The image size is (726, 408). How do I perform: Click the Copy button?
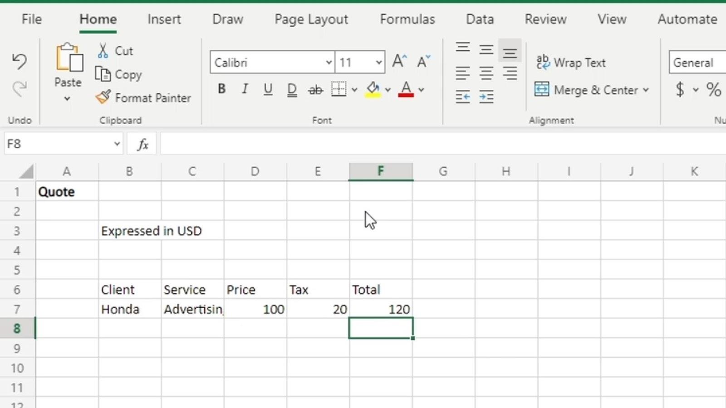(x=119, y=74)
